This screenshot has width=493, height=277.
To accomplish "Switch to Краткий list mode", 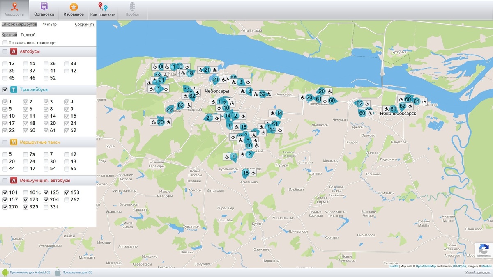I will [9, 35].
